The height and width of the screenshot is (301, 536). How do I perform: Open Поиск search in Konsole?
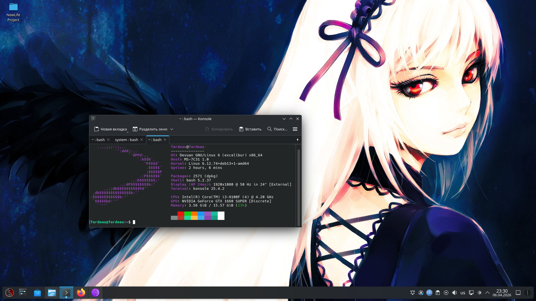pos(277,129)
